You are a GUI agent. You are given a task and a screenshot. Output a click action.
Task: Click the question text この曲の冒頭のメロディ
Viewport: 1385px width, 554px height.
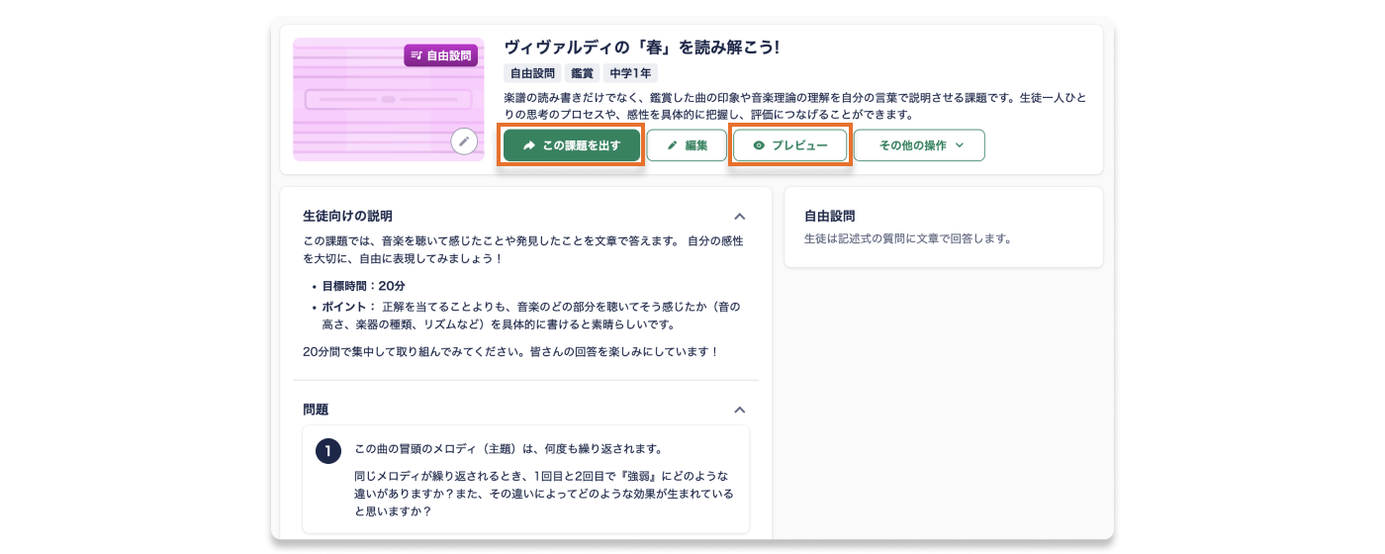(x=508, y=448)
